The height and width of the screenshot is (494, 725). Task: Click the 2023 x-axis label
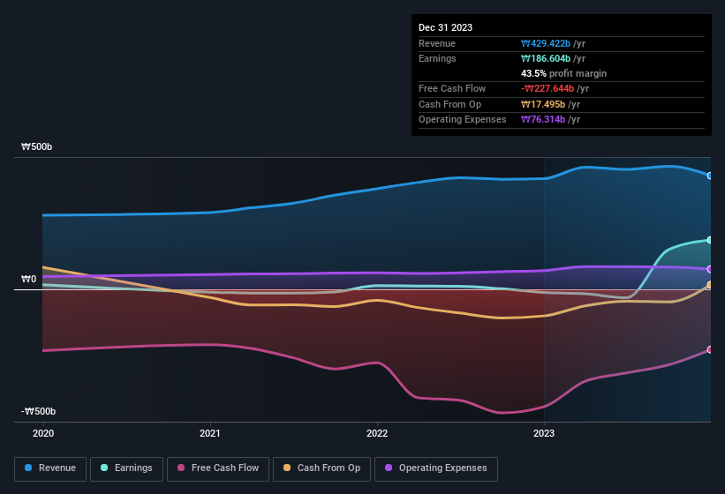click(x=544, y=433)
